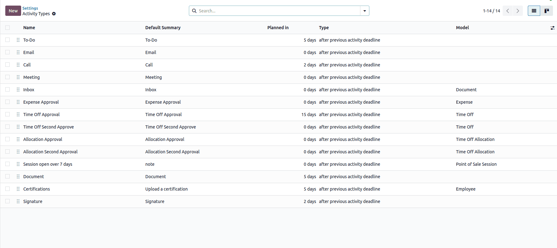Expand the search options dropdown
Viewport: 557px width, 248px height.
point(364,11)
